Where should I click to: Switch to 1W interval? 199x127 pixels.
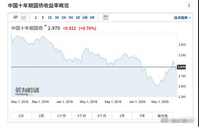tap(85, 17)
